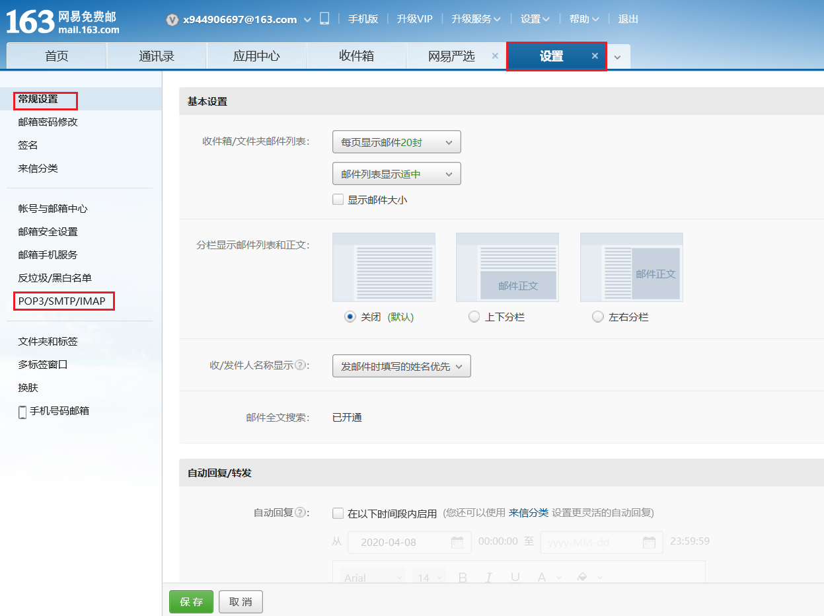Close the 网易严选 tab

(495, 56)
